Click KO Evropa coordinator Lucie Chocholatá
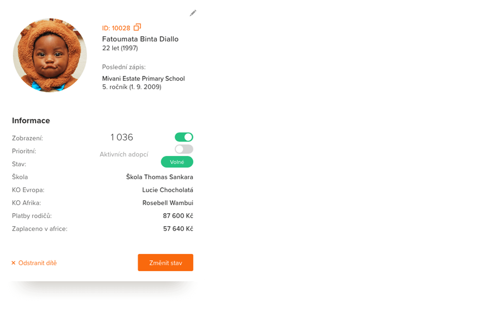The height and width of the screenshot is (336, 504). tap(168, 190)
